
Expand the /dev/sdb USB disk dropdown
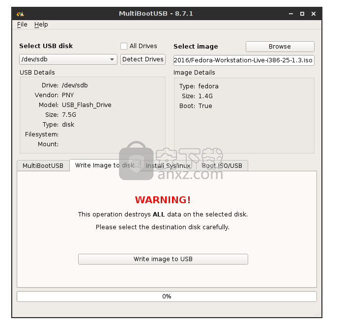pyautogui.click(x=68, y=59)
